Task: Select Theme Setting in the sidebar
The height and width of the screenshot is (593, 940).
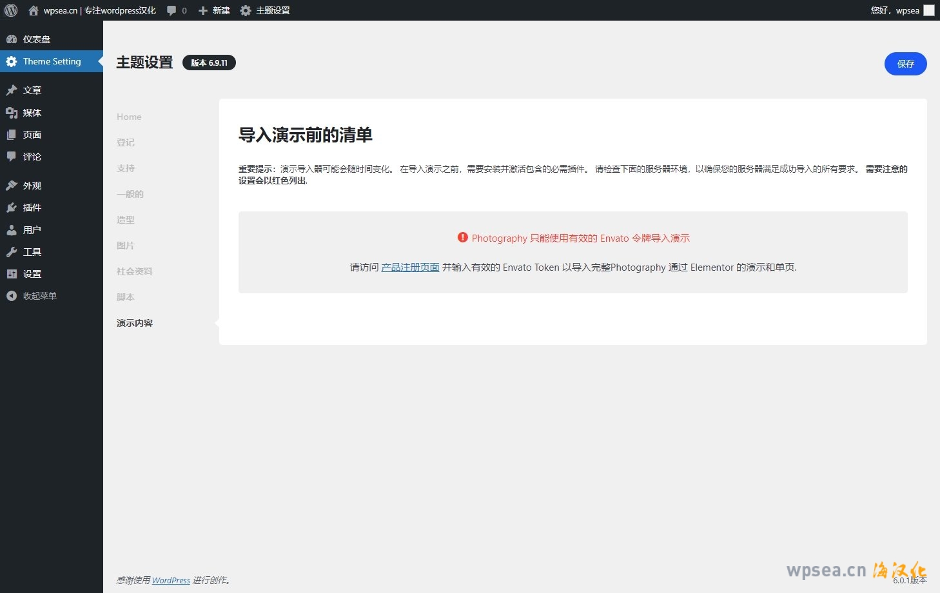Action: [x=52, y=61]
